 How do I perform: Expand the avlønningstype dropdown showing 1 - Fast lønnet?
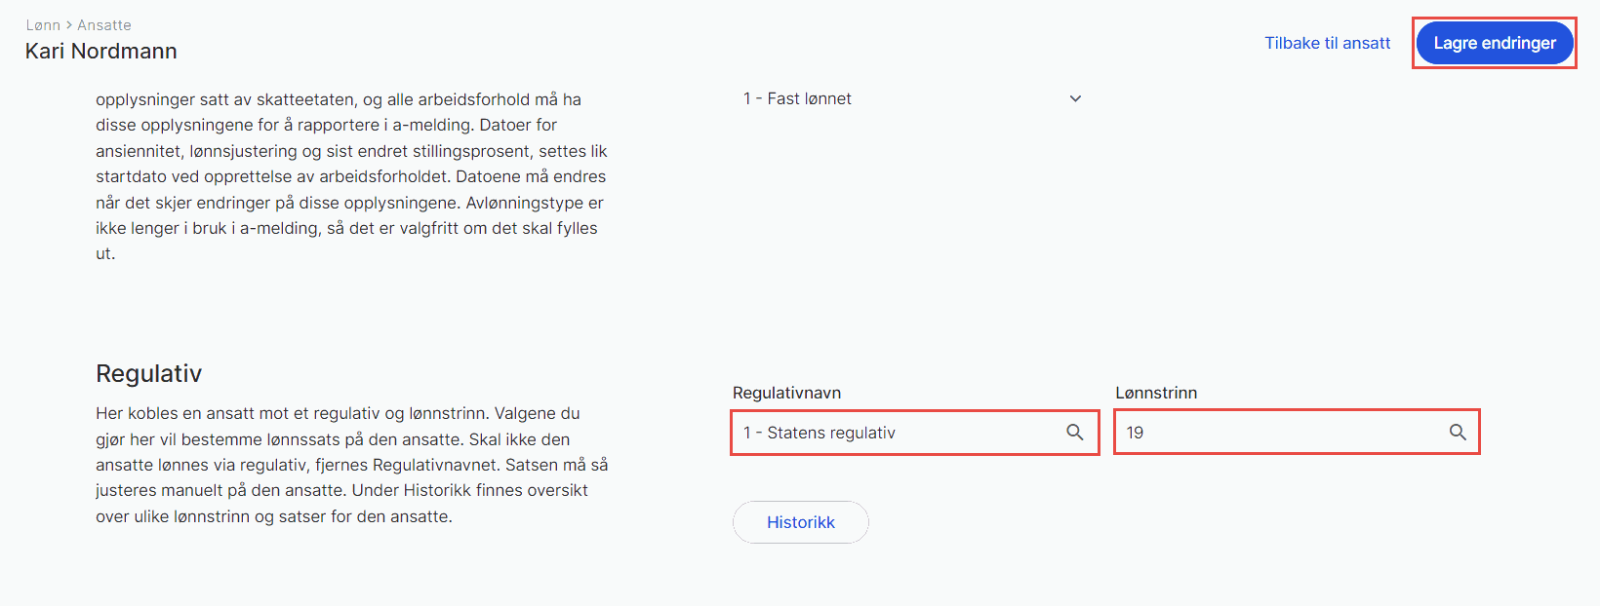coord(1075,98)
